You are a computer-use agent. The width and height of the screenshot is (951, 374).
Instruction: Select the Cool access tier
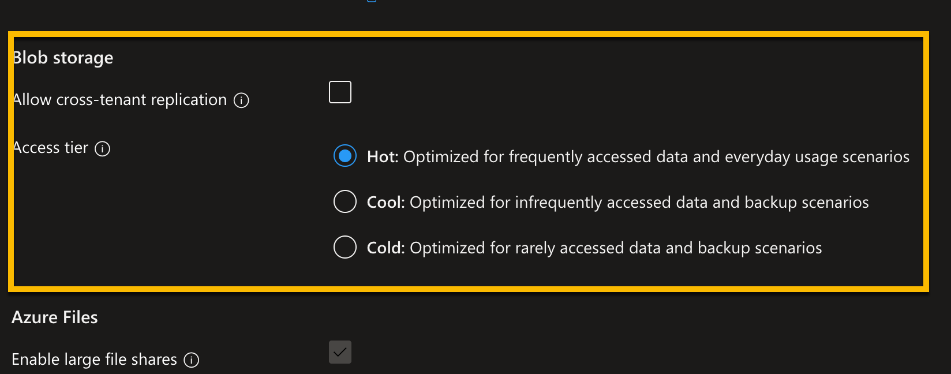[x=345, y=201]
